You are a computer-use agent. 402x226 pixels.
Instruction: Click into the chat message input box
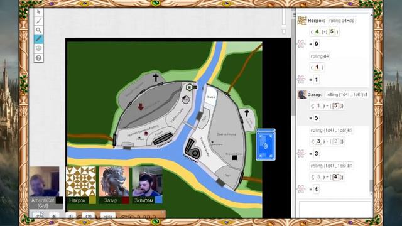point(335,209)
